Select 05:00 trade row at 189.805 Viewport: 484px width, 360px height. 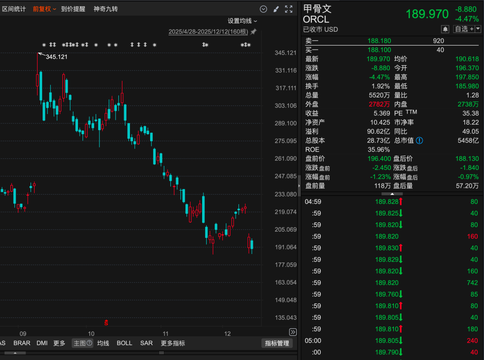click(391, 341)
